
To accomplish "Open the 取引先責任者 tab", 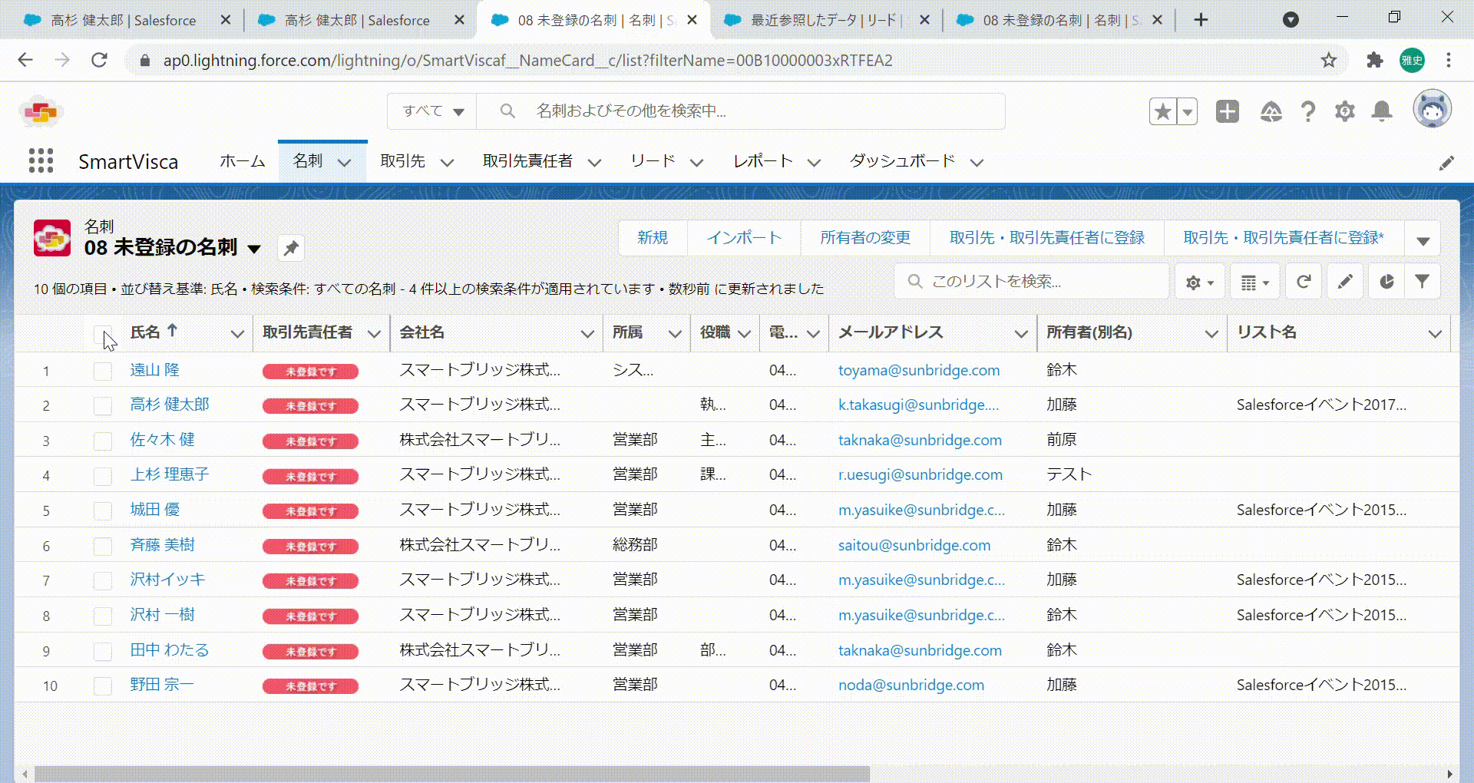I will click(x=528, y=161).
